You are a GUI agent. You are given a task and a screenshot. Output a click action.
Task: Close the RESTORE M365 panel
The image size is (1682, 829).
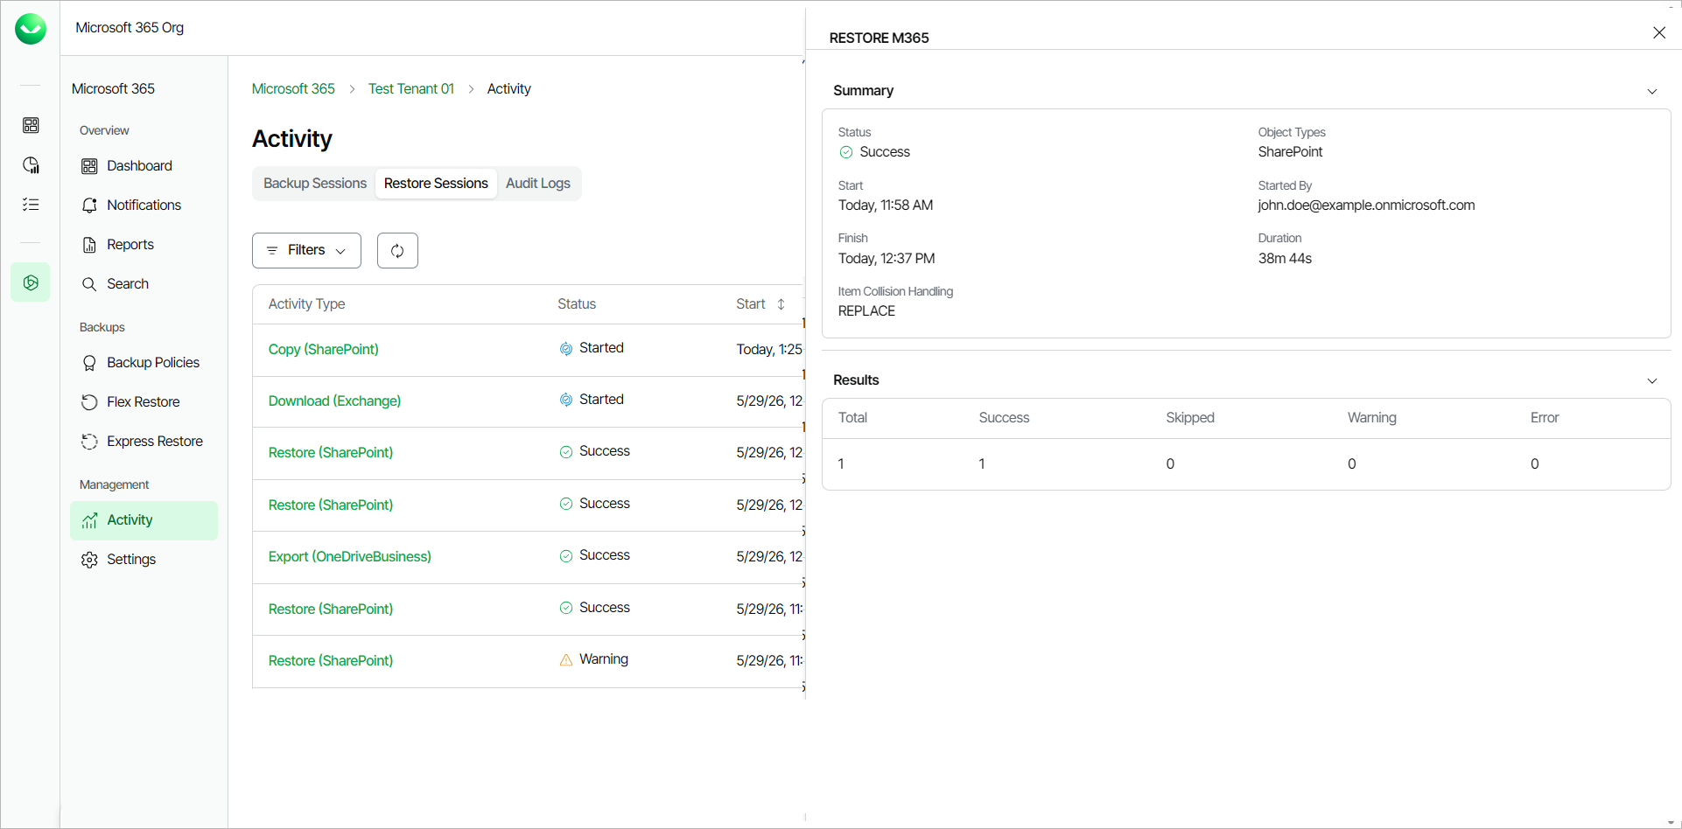pos(1659,32)
